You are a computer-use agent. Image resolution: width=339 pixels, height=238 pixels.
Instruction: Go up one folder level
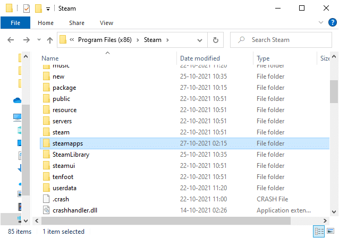point(50,40)
